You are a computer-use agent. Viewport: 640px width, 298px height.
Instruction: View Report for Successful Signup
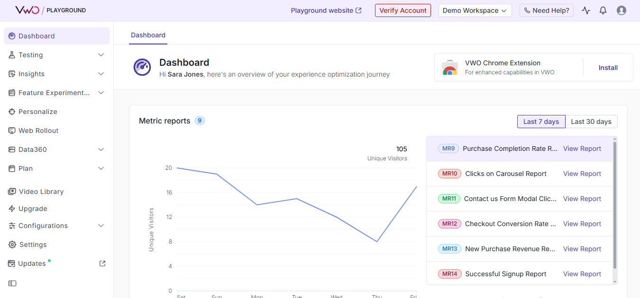pos(582,274)
